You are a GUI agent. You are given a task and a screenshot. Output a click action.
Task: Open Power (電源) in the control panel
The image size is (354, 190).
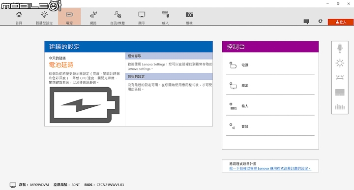[x=270, y=65]
